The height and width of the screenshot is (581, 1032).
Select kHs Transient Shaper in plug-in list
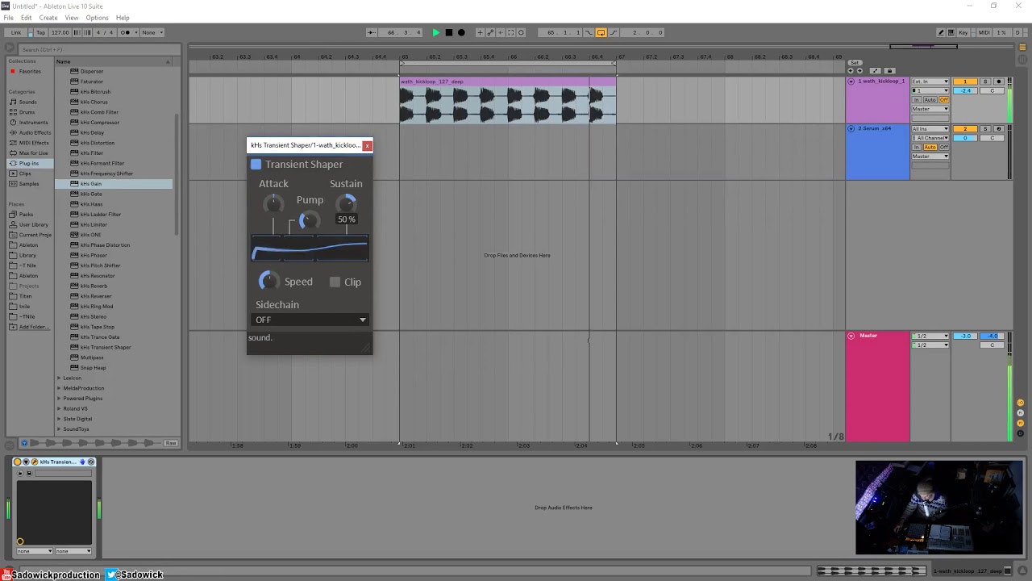[x=106, y=348]
